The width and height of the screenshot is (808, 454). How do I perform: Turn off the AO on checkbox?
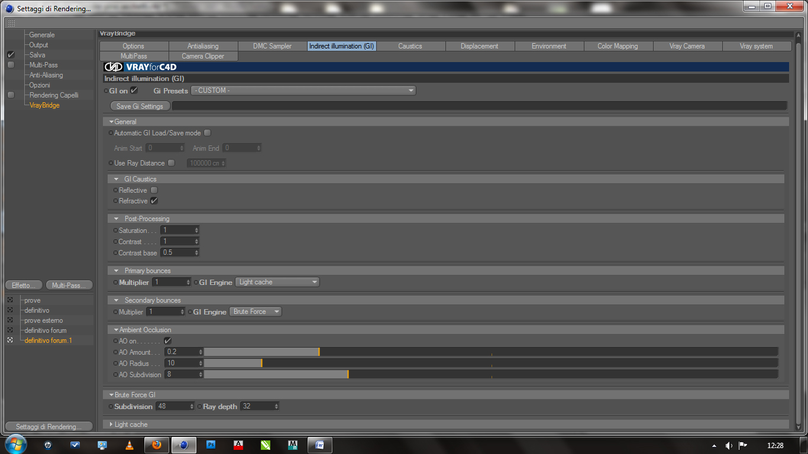[168, 341]
